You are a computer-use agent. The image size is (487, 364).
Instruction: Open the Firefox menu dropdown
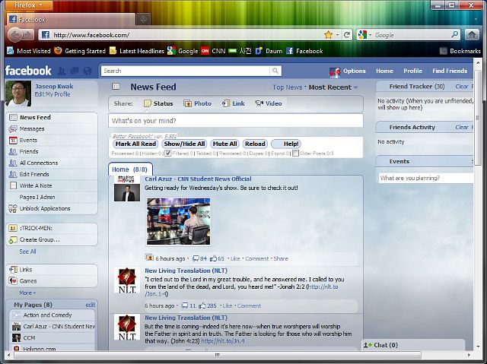tap(29, 5)
